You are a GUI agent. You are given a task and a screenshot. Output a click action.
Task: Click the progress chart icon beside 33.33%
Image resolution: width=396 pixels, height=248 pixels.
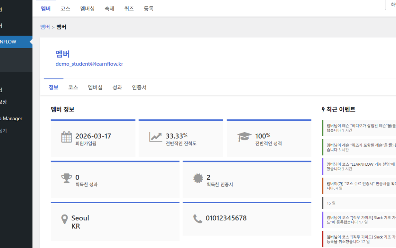(x=155, y=137)
